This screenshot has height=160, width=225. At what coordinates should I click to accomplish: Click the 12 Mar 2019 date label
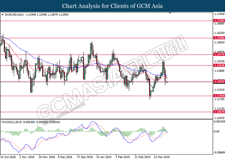pos(162,157)
